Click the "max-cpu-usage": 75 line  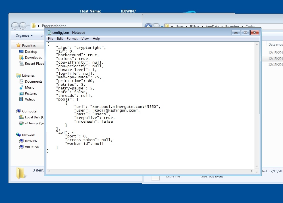pos(78,77)
